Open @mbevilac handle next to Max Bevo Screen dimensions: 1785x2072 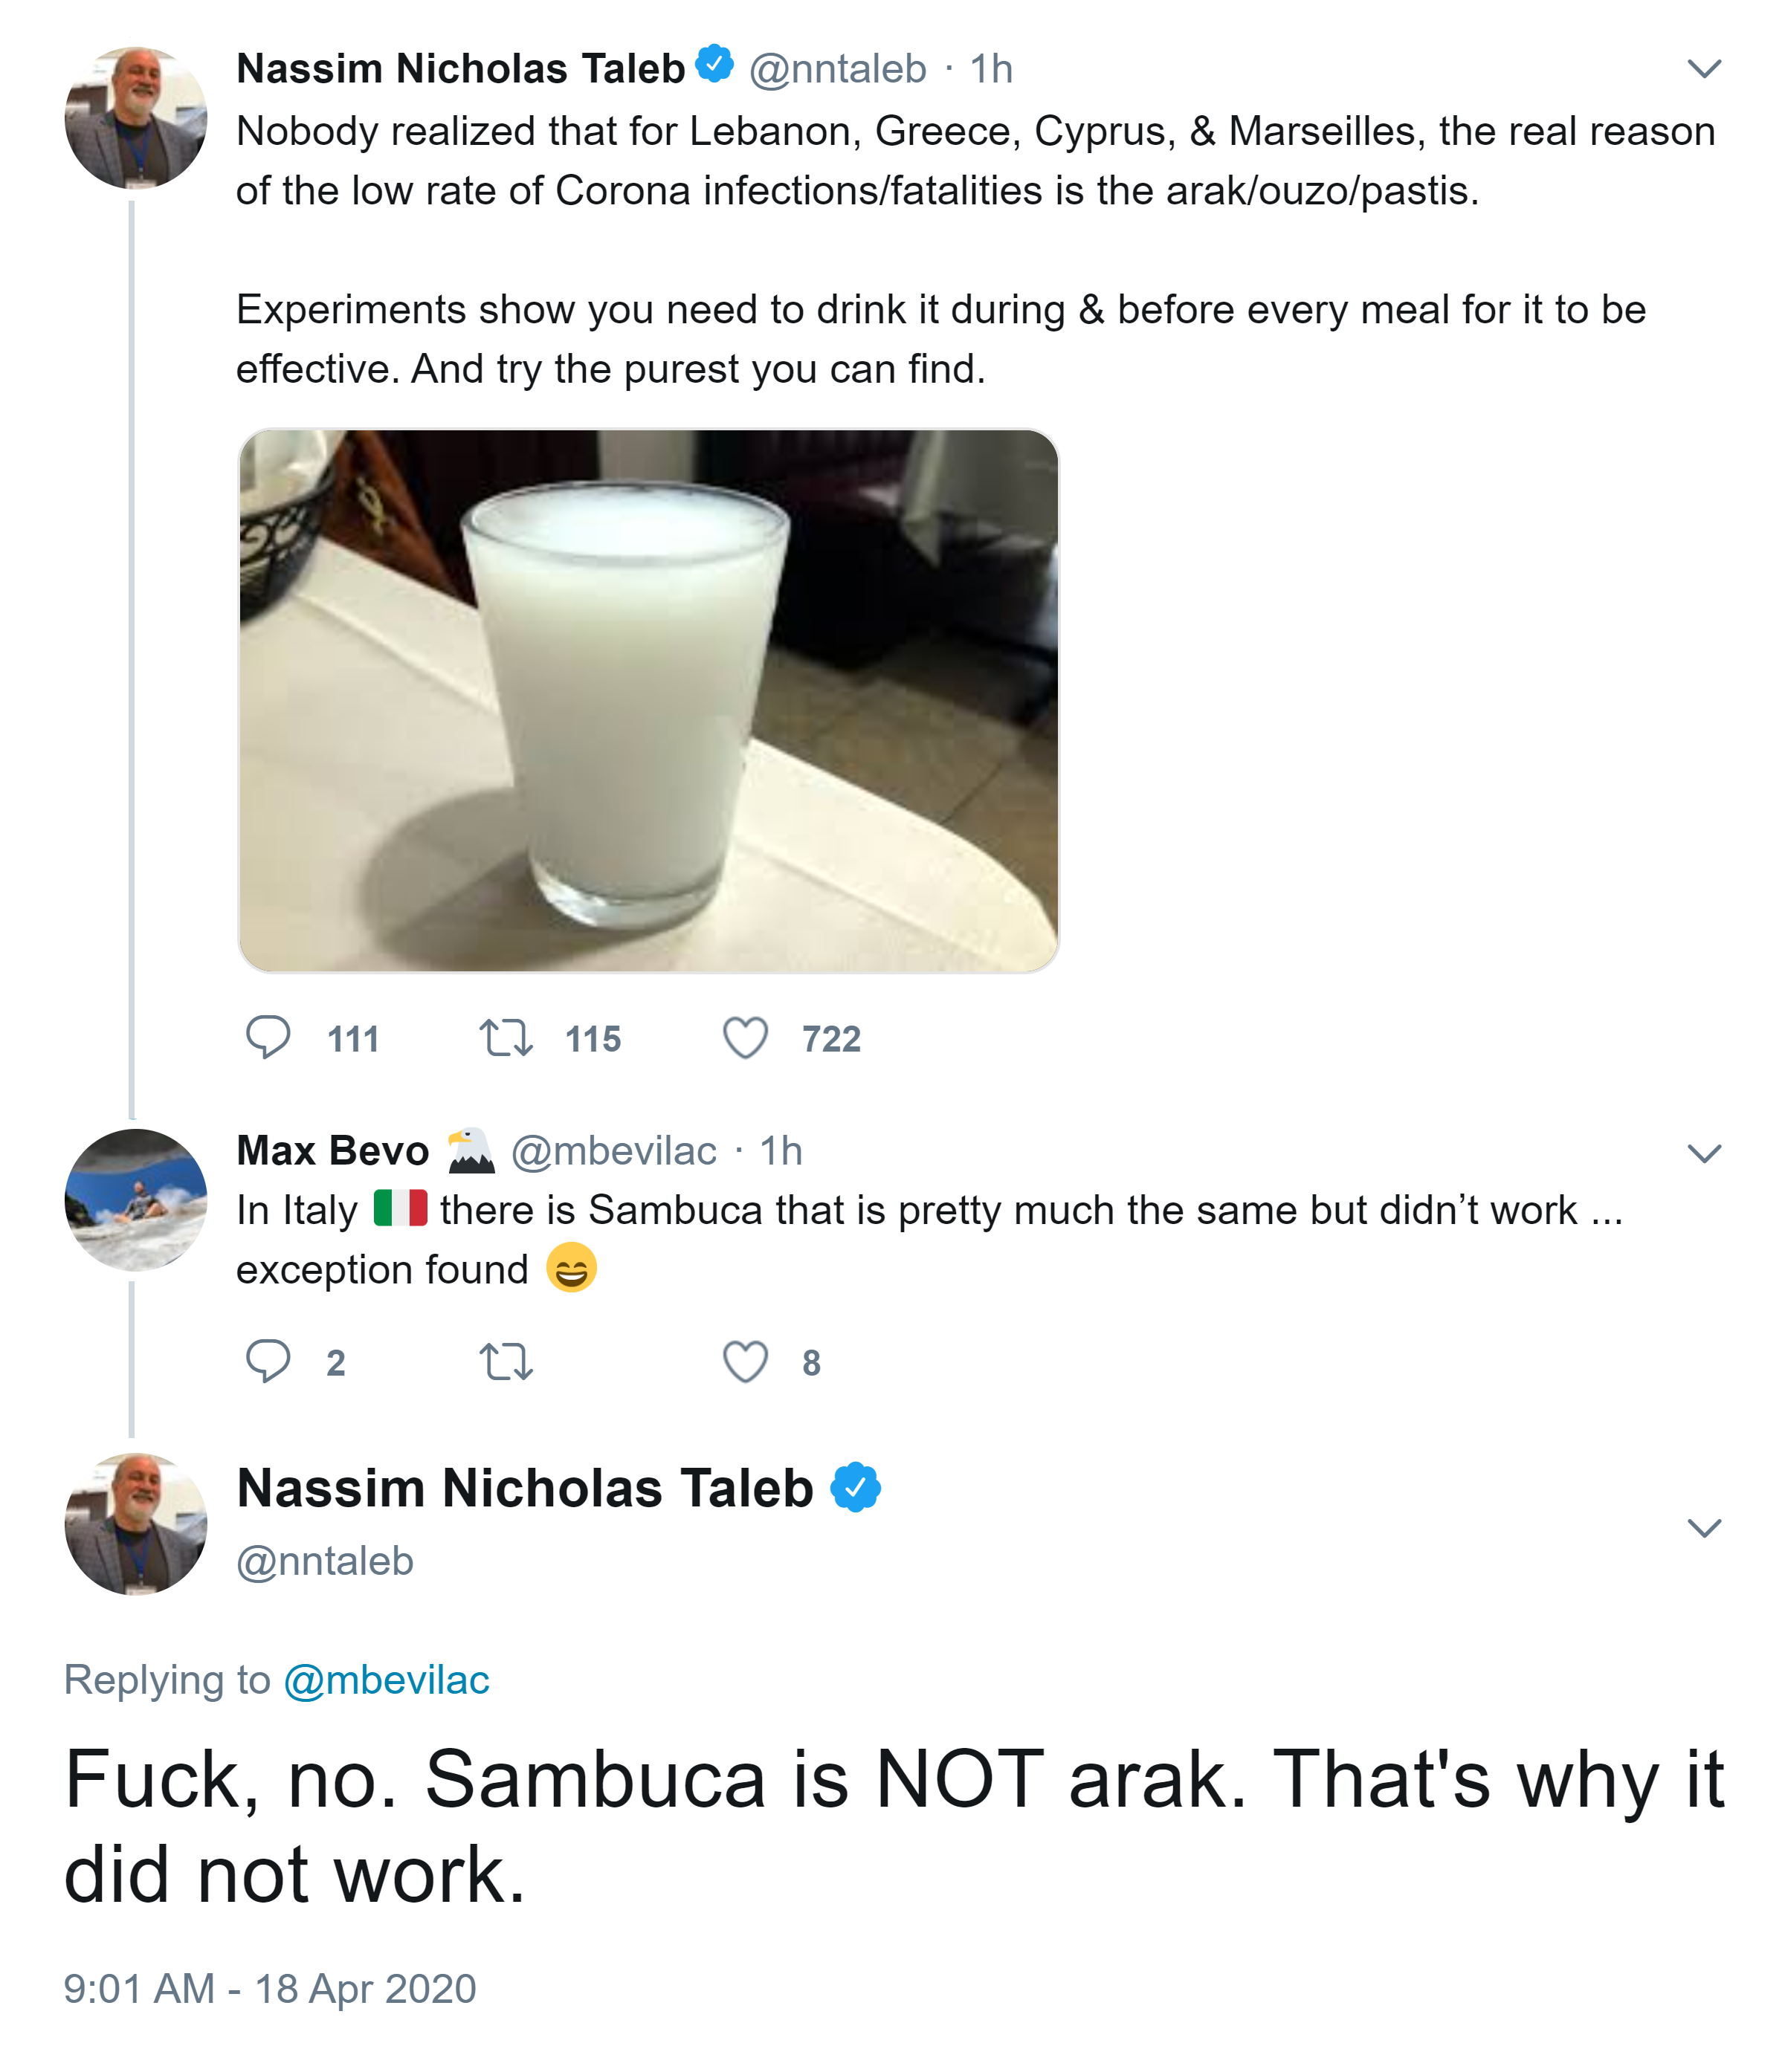[613, 1151]
